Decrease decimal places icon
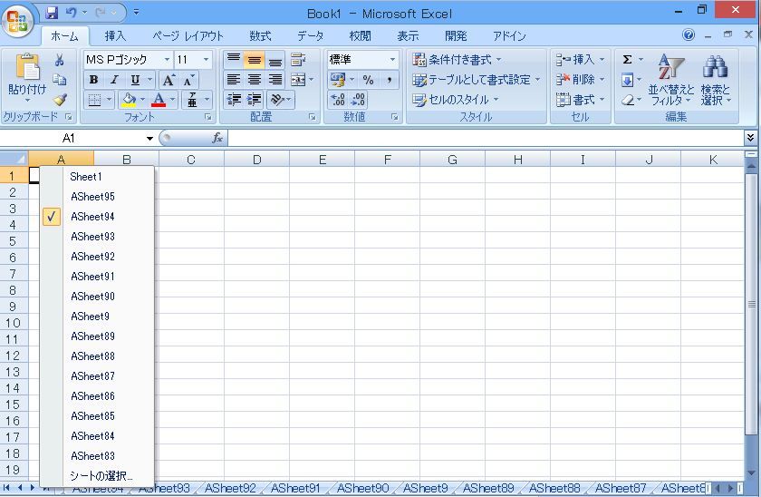The width and height of the screenshot is (761, 497). pos(358,100)
